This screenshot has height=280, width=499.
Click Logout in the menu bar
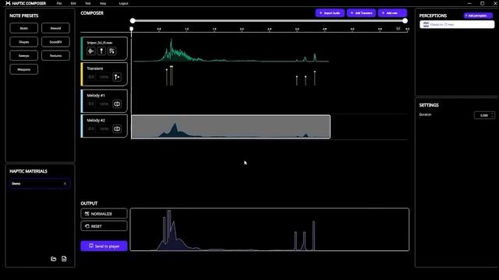[x=123, y=3]
